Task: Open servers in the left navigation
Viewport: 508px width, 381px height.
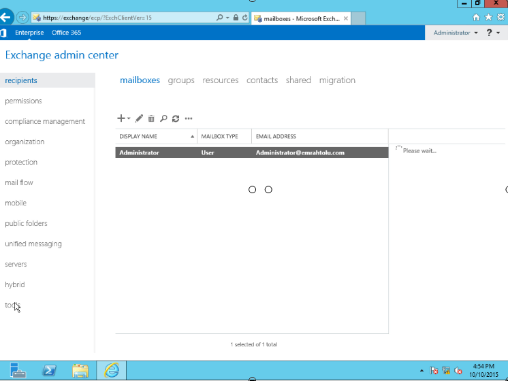Action: coord(16,264)
